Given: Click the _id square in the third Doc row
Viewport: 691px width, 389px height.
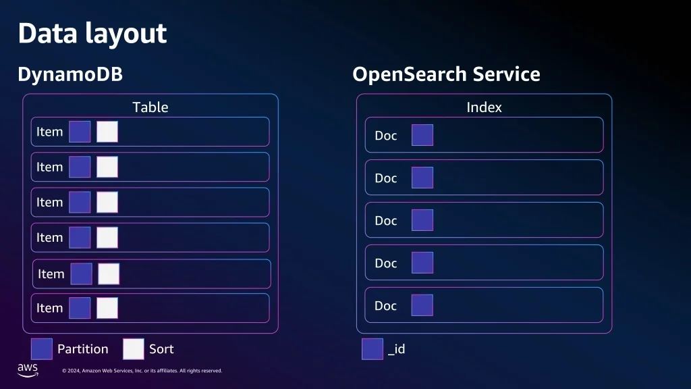Looking at the screenshot, I should (x=422, y=220).
